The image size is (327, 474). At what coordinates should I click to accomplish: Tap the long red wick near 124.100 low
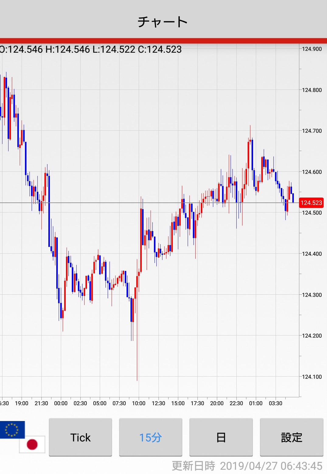137,350
